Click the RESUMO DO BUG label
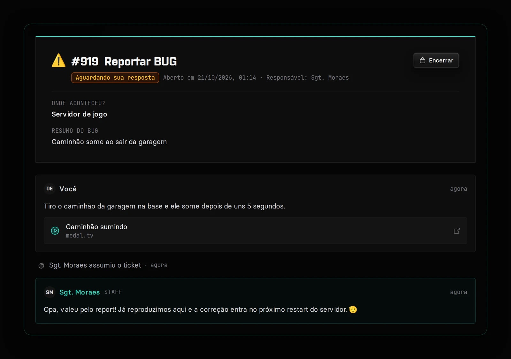 (x=75, y=131)
